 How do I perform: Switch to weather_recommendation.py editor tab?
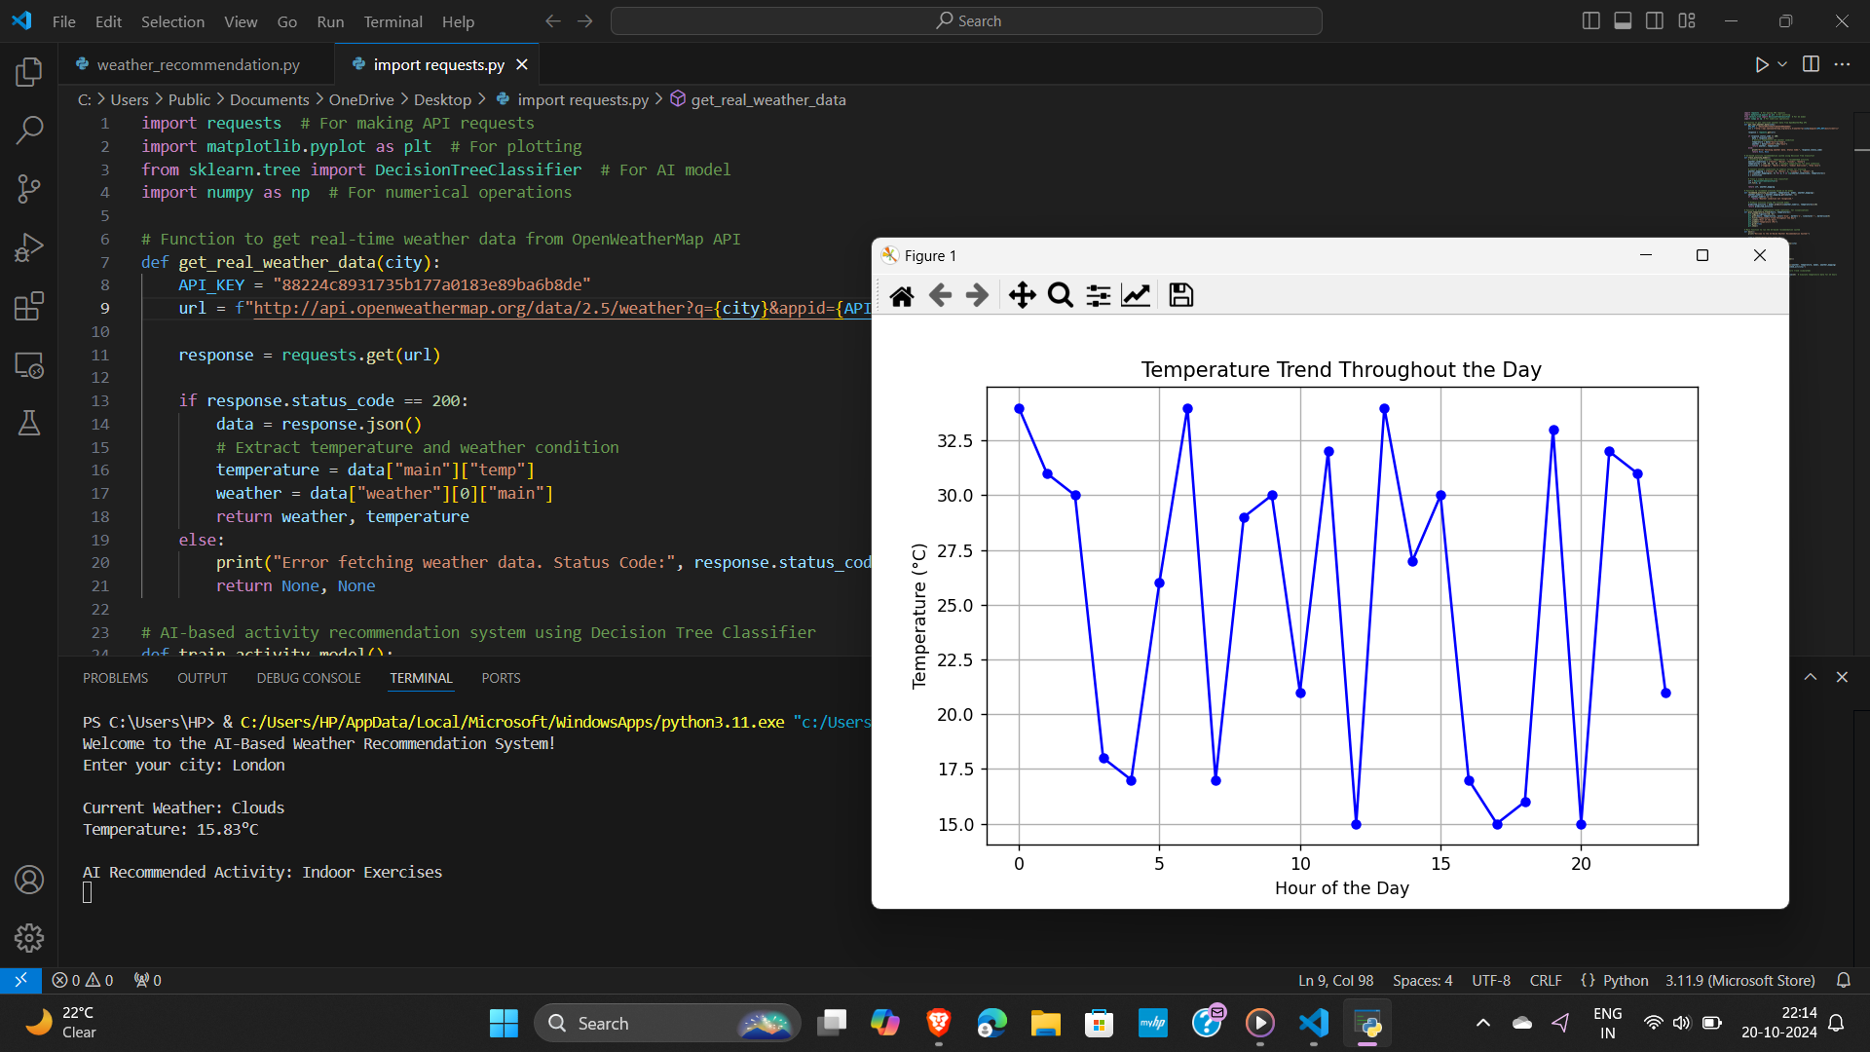pos(198,64)
